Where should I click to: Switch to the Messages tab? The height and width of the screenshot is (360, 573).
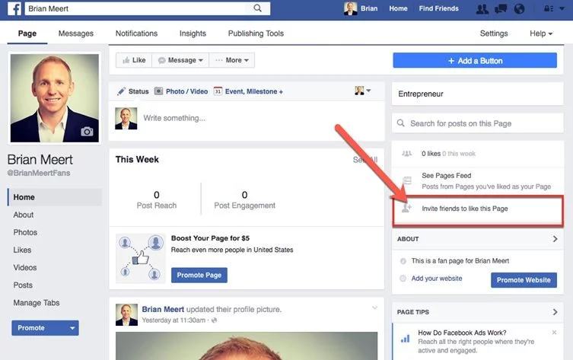coord(76,33)
